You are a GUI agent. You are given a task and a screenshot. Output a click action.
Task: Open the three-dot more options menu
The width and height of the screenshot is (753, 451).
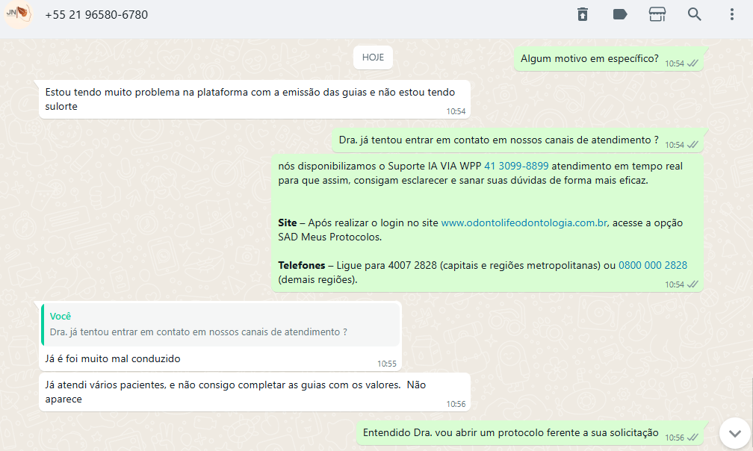[731, 14]
